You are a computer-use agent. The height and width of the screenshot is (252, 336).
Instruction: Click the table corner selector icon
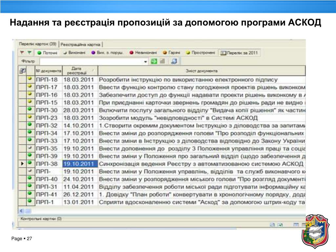(22, 71)
